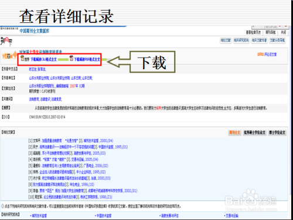This screenshot has height=220, width=293.
Task: Click the 法制教育 keyword link
Action: 34,99
